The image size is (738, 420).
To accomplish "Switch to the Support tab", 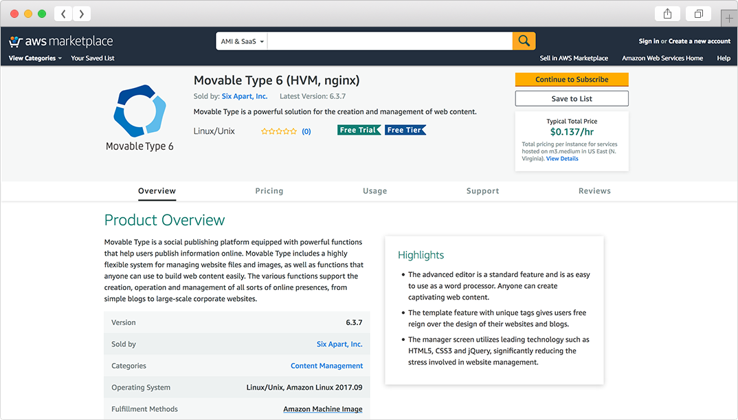I will [482, 190].
